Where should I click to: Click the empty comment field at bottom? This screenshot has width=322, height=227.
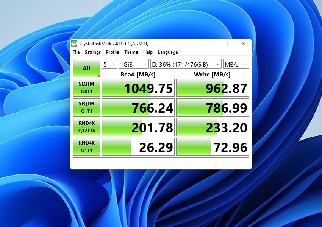[x=161, y=162]
